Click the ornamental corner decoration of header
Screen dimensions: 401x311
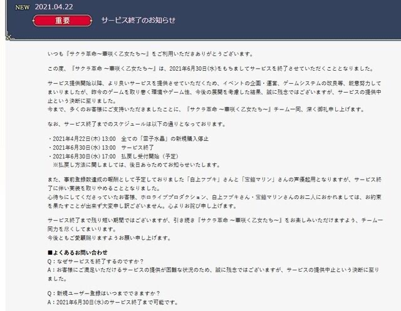pyautogui.click(x=10, y=36)
